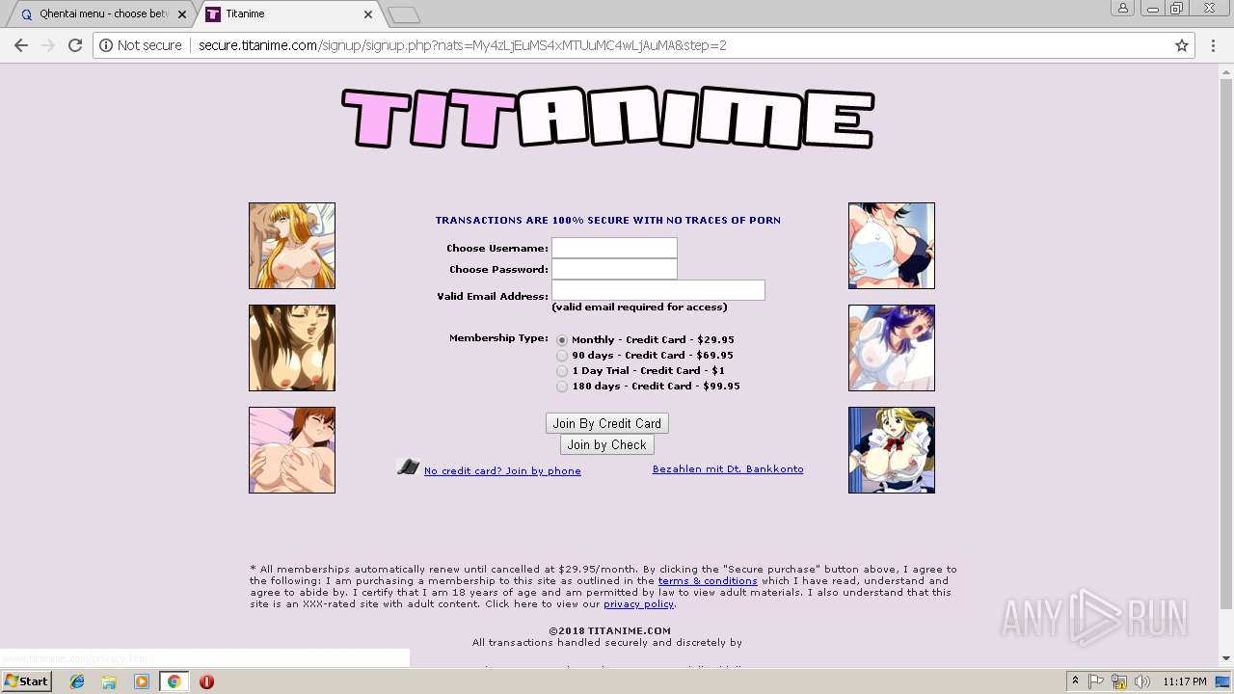Click the Chrome icon in the taskbar
The width and height of the screenshot is (1234, 694).
click(174, 681)
